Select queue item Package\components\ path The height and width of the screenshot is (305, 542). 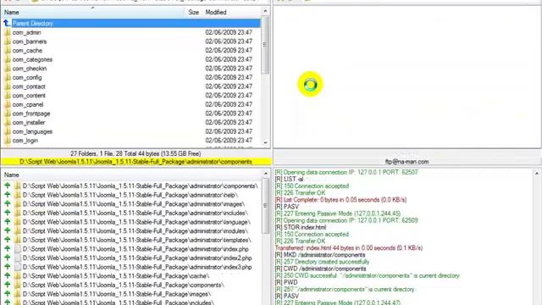pyautogui.click(x=124, y=285)
